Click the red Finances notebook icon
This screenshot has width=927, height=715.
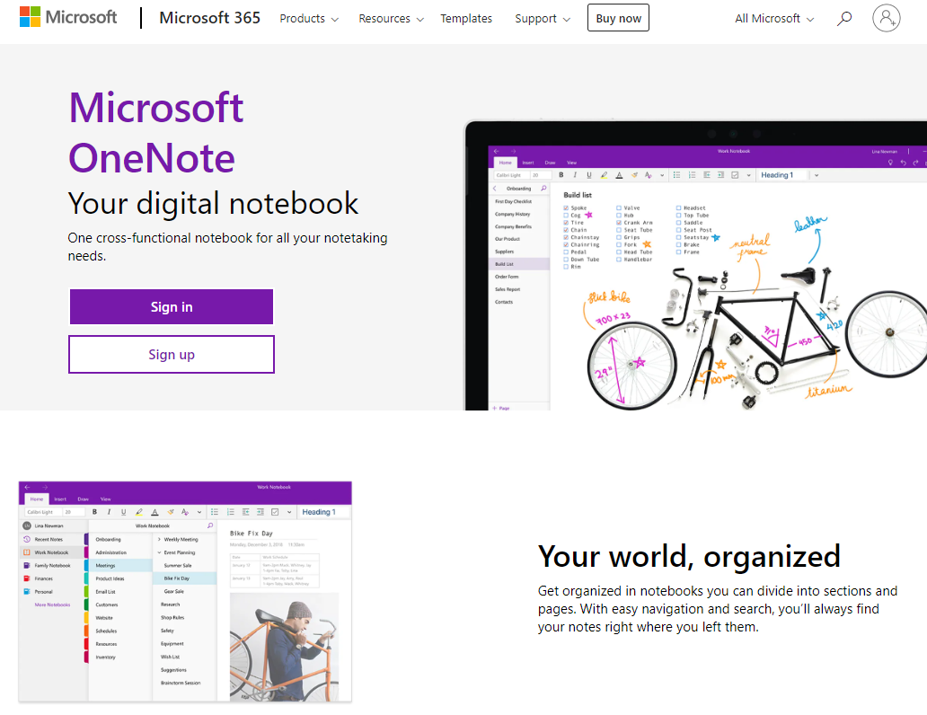[x=27, y=578]
